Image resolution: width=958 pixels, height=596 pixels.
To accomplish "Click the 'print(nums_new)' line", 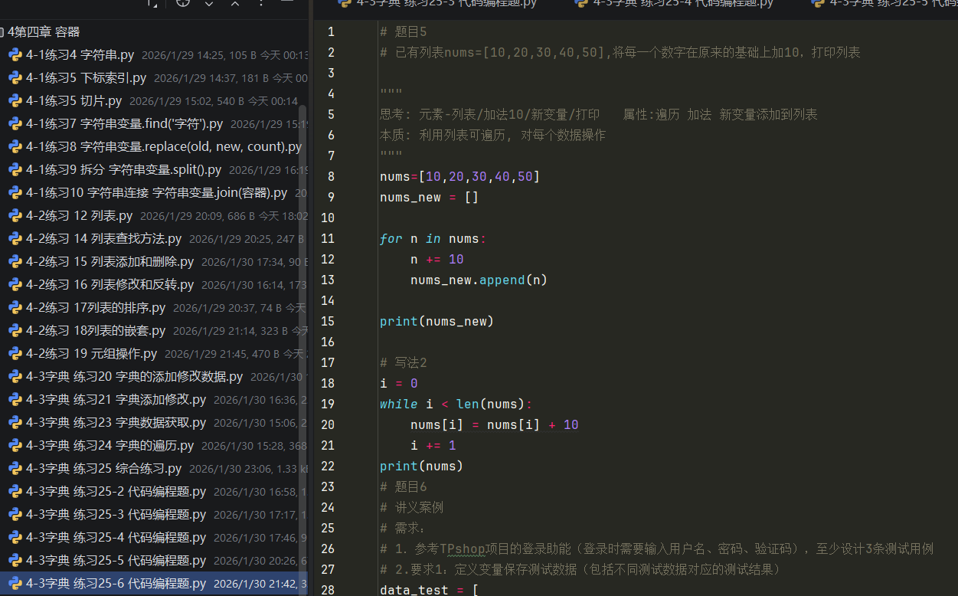I will (437, 322).
